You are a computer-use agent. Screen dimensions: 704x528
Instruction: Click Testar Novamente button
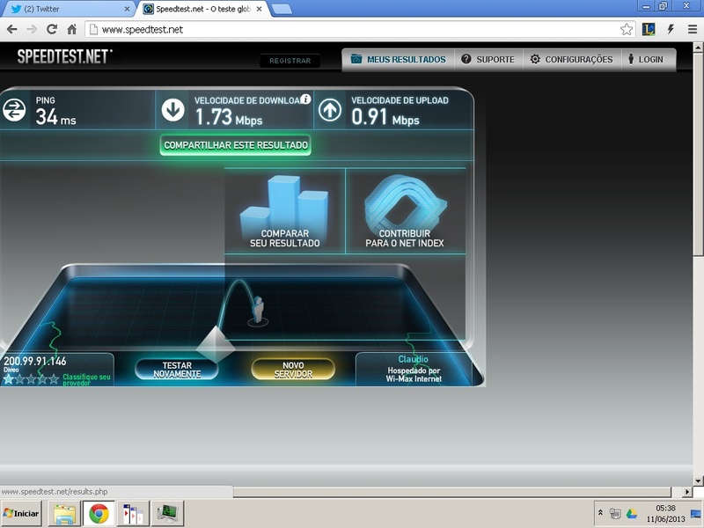point(177,370)
